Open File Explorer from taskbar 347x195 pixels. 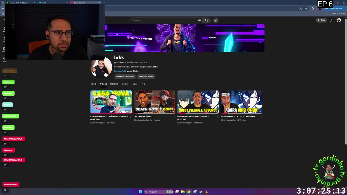click(x=183, y=192)
